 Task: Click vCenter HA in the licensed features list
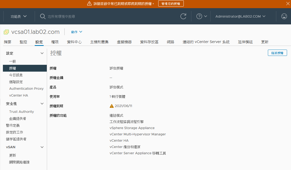[x=119, y=141]
